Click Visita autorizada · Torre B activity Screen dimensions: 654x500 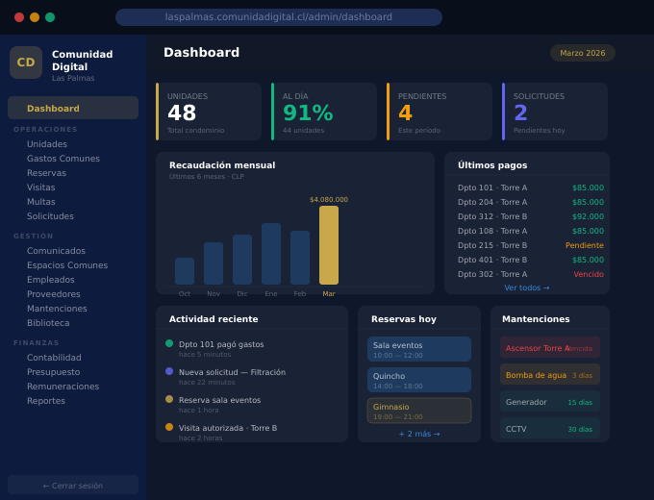click(x=228, y=428)
